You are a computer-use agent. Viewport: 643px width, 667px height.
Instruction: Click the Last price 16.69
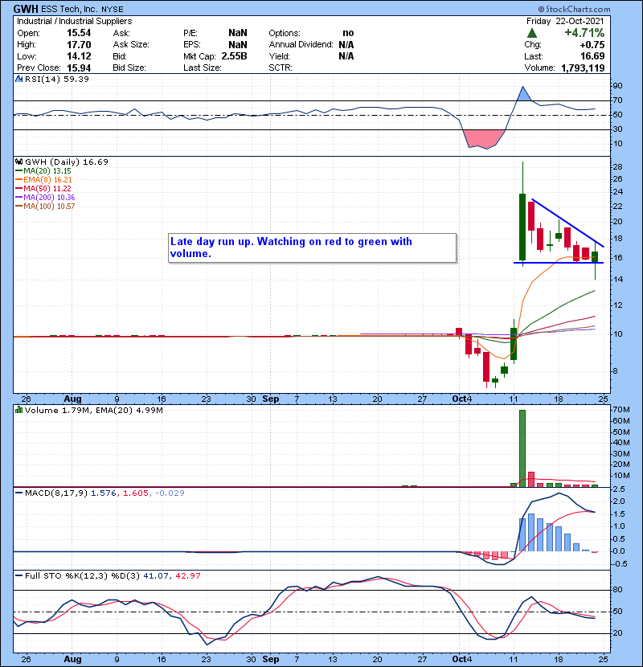(x=592, y=56)
